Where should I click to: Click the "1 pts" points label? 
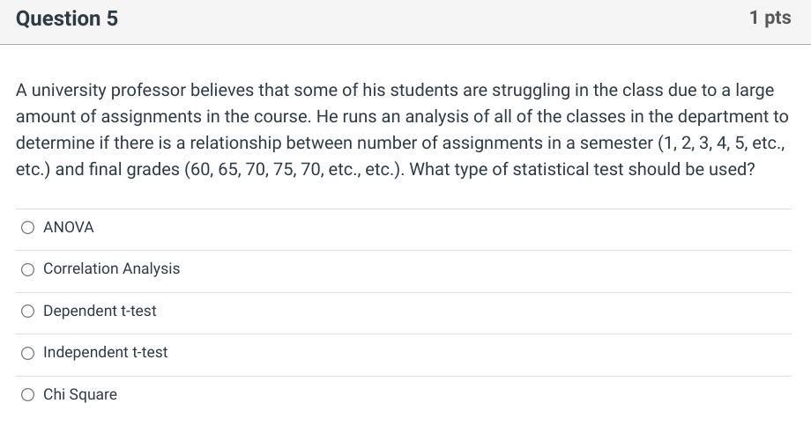point(770,18)
